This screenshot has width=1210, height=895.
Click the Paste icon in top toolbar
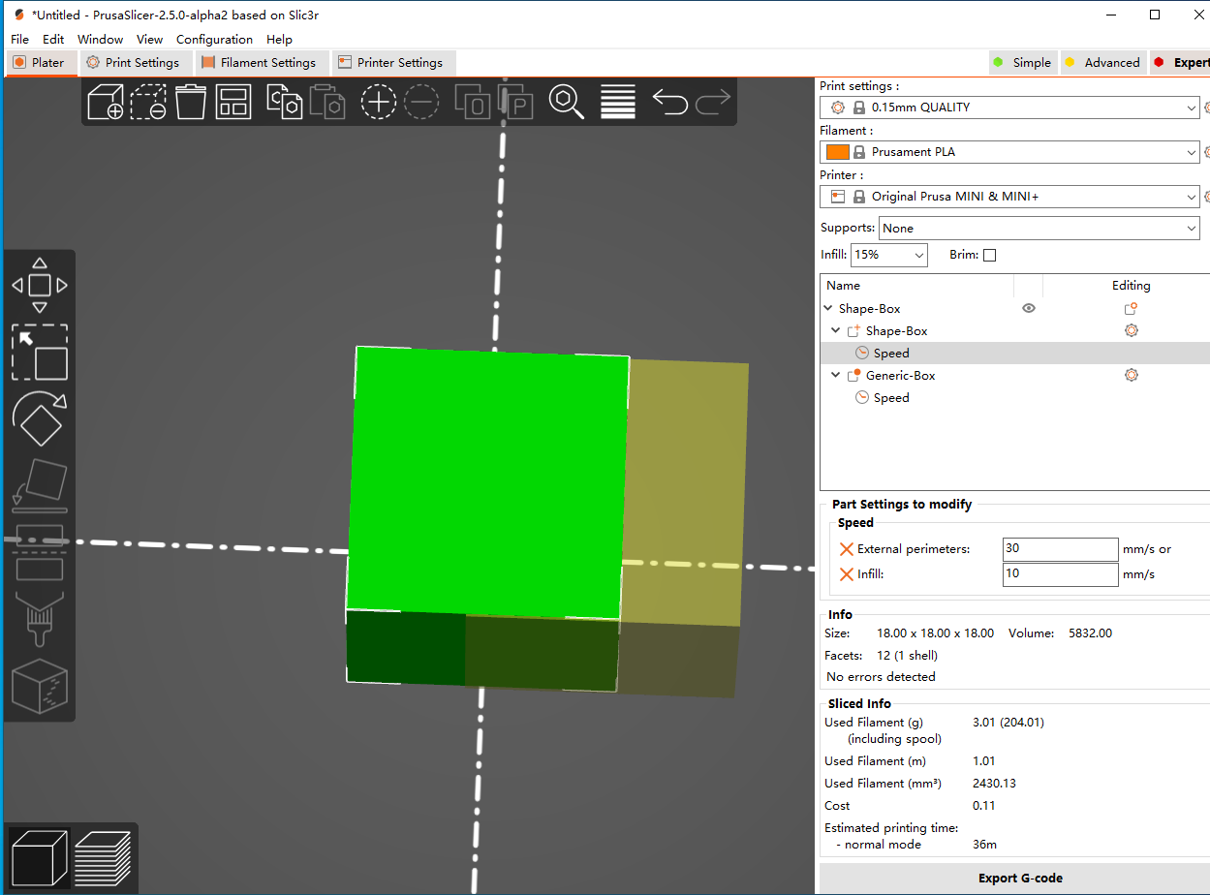coord(327,101)
